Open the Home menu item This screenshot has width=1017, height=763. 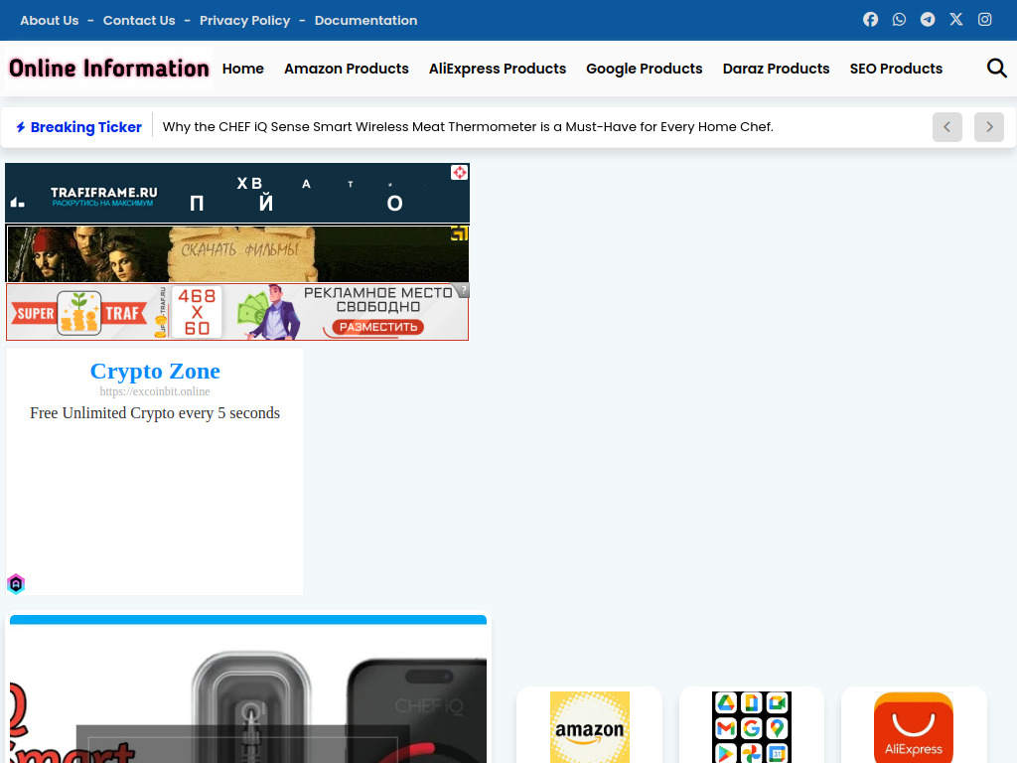243,69
